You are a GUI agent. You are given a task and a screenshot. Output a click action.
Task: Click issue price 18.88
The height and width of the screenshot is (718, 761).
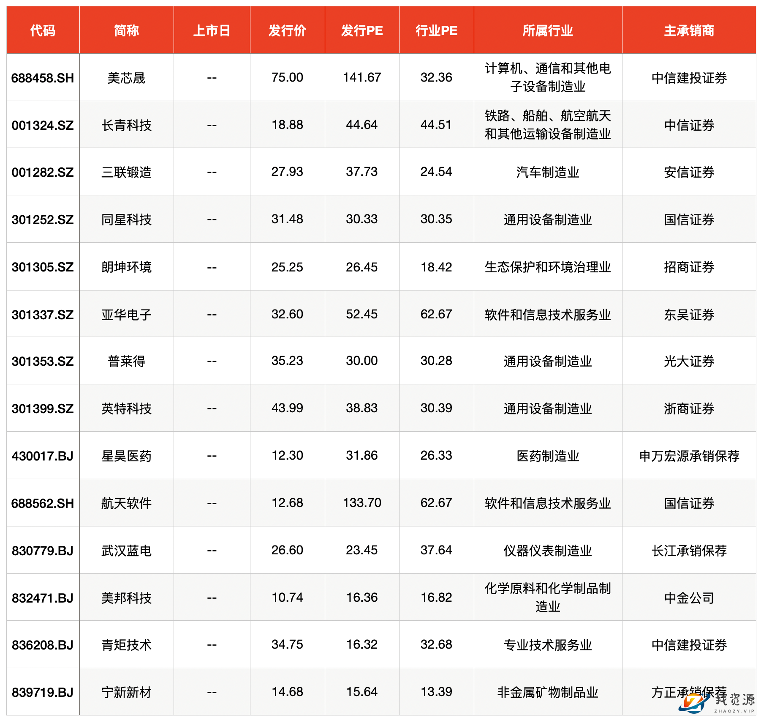[287, 125]
